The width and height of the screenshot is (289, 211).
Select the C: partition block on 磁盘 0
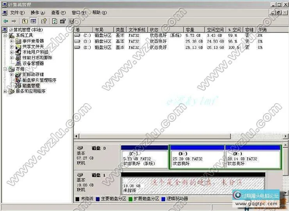tap(144, 157)
